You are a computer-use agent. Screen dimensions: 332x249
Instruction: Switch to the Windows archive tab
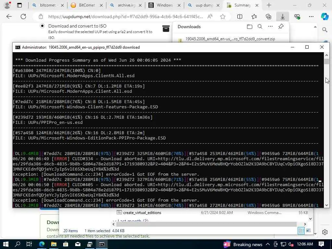click(164, 5)
